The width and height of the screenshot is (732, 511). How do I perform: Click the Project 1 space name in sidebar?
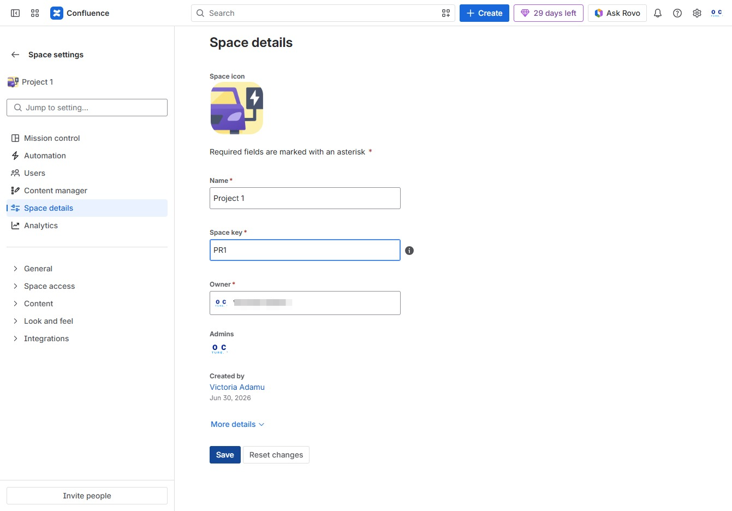coord(38,82)
